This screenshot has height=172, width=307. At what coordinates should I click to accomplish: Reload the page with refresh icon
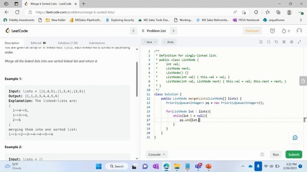pos(17,12)
